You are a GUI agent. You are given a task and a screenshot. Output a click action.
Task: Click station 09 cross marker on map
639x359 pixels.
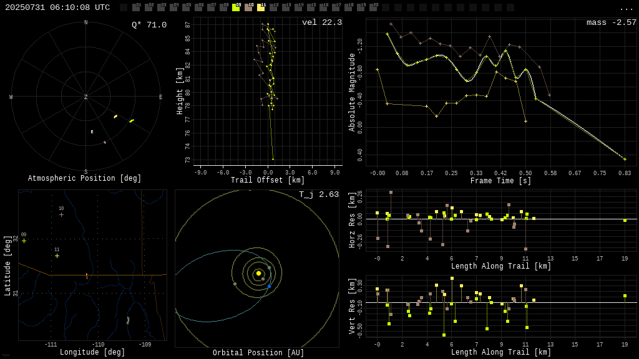point(24,241)
